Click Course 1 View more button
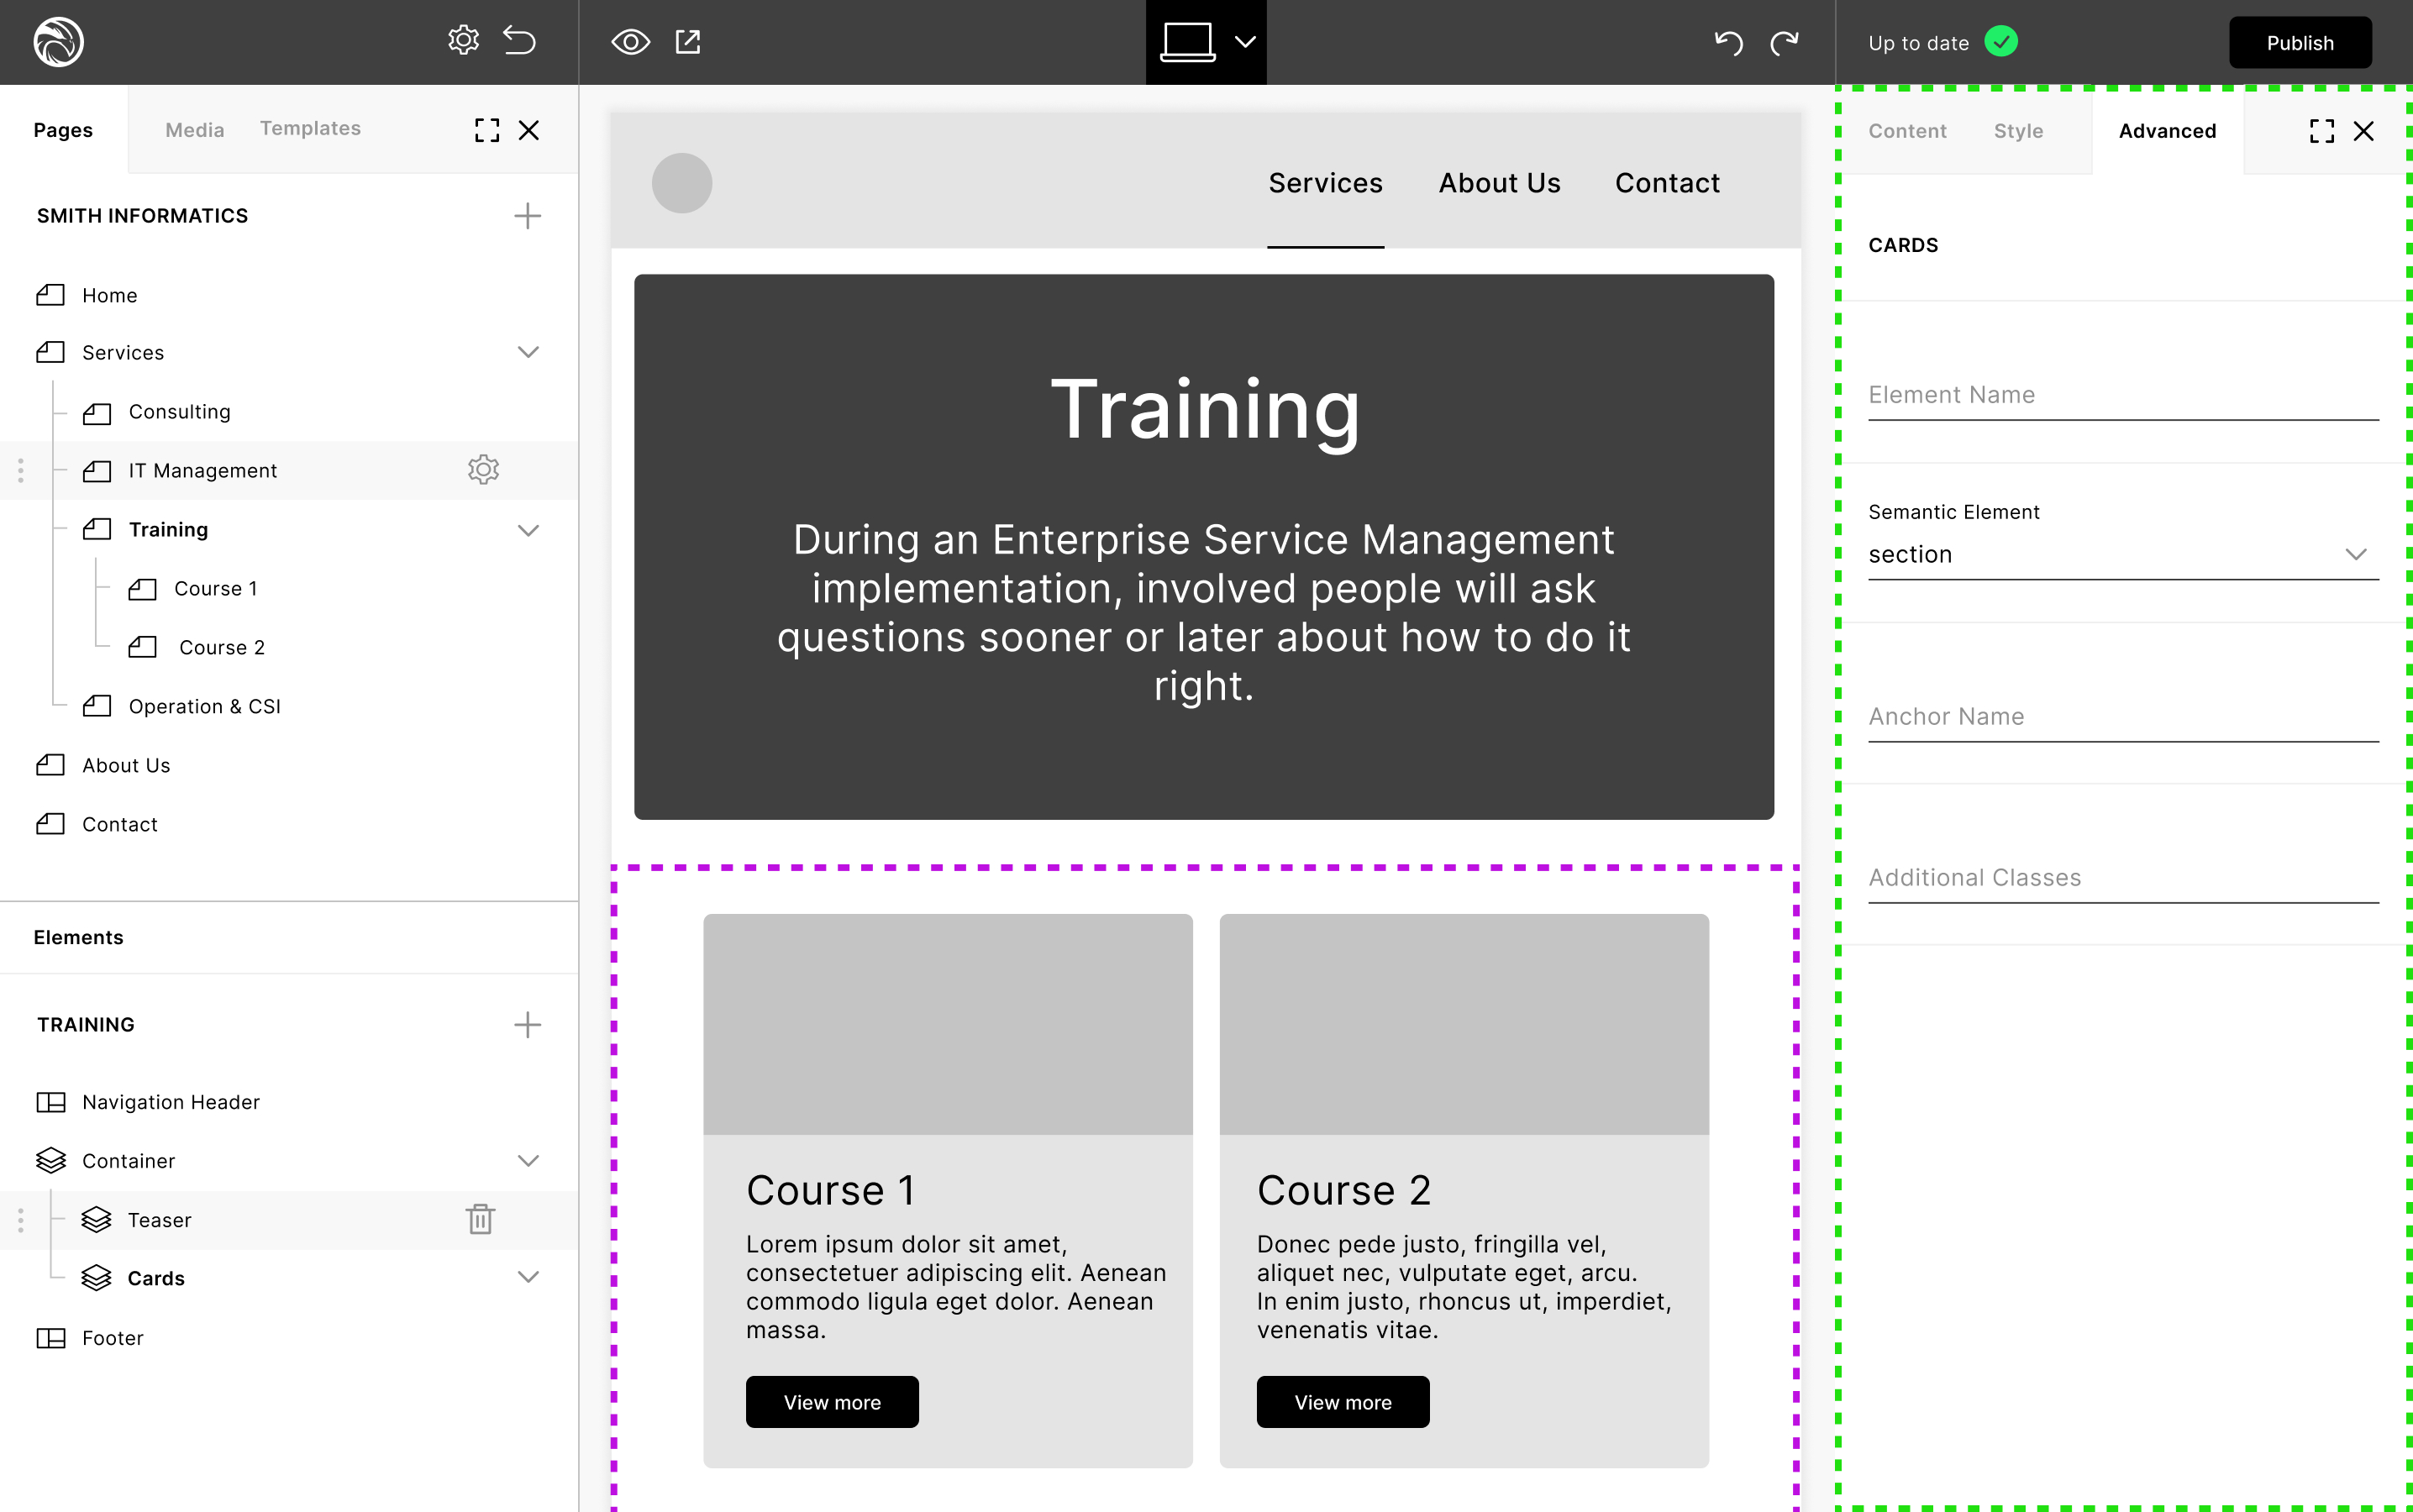The height and width of the screenshot is (1512, 2413). point(831,1402)
